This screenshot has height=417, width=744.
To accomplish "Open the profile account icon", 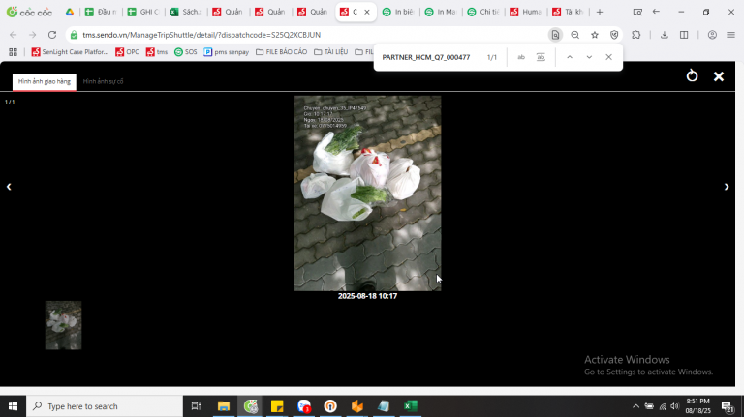I will point(712,35).
